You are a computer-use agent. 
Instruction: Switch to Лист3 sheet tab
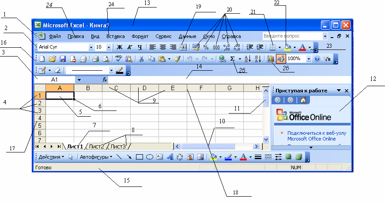(118, 146)
